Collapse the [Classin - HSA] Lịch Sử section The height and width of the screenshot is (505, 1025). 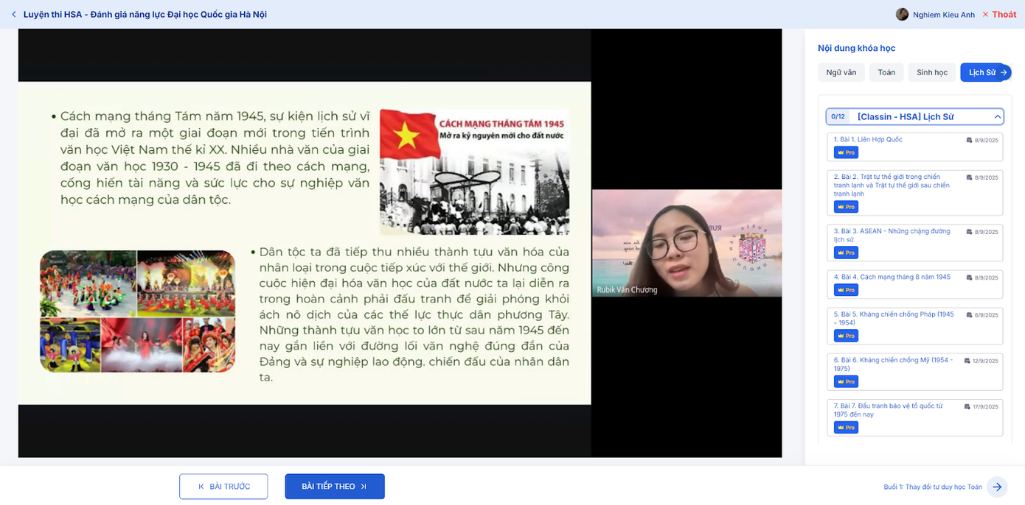click(999, 116)
